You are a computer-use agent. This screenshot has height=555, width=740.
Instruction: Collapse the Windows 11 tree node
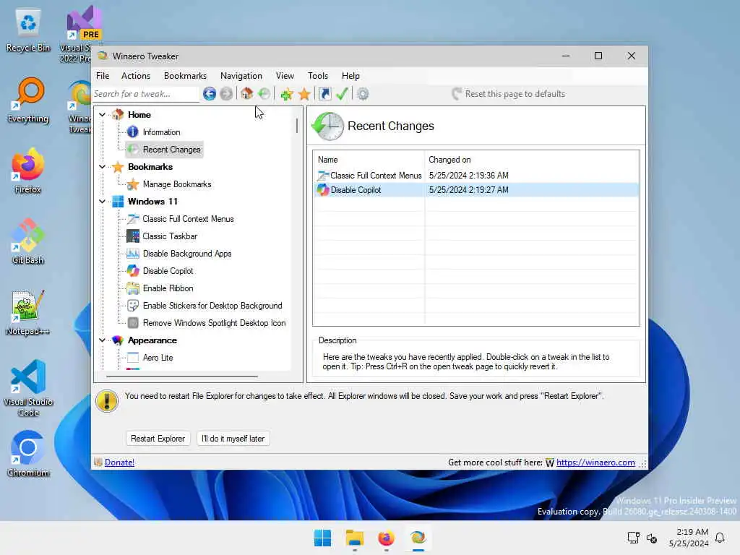click(x=102, y=202)
